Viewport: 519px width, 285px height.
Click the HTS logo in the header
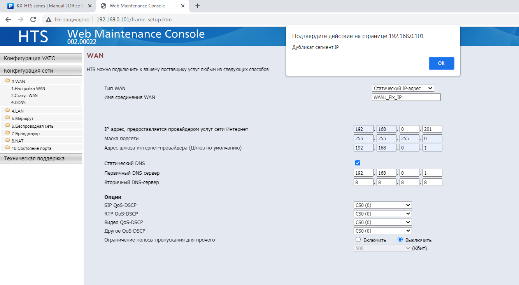pos(33,36)
